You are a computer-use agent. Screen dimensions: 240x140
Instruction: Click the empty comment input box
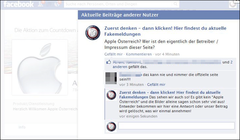176,126
